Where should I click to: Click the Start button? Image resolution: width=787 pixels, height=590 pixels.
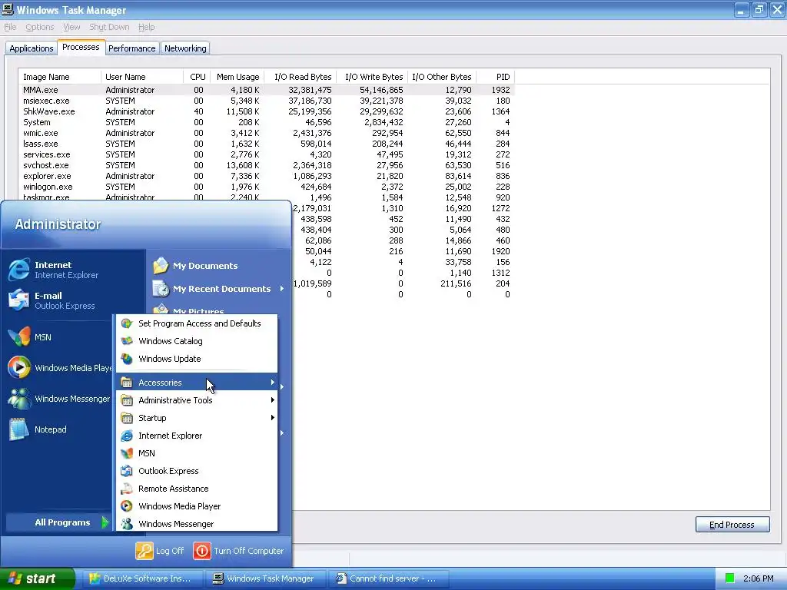click(x=38, y=578)
